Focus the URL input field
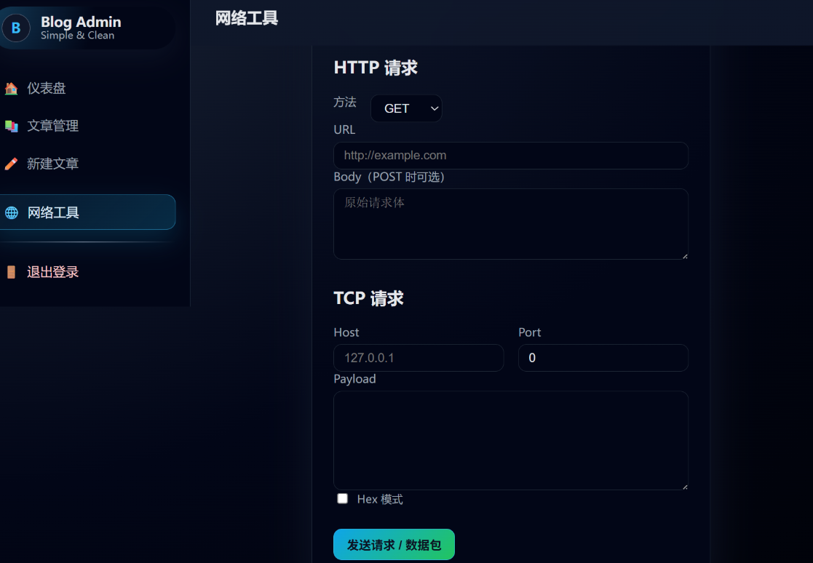 [x=510, y=156]
